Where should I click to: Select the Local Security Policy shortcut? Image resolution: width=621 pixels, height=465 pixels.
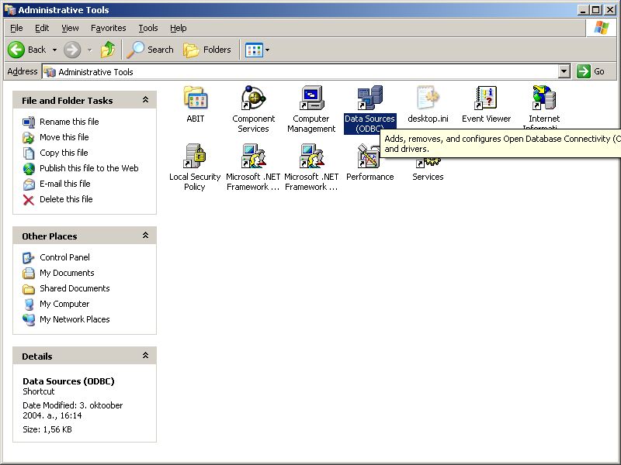(196, 156)
